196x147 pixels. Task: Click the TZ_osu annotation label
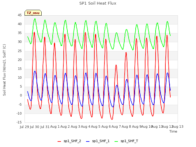click(33, 13)
